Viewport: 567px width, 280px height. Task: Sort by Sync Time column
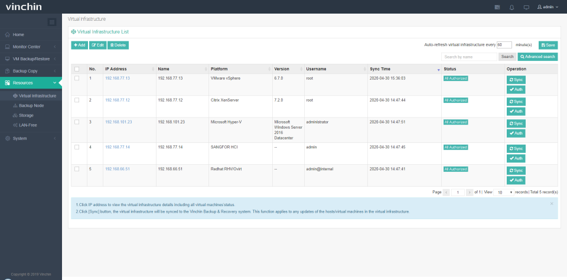coord(404,69)
